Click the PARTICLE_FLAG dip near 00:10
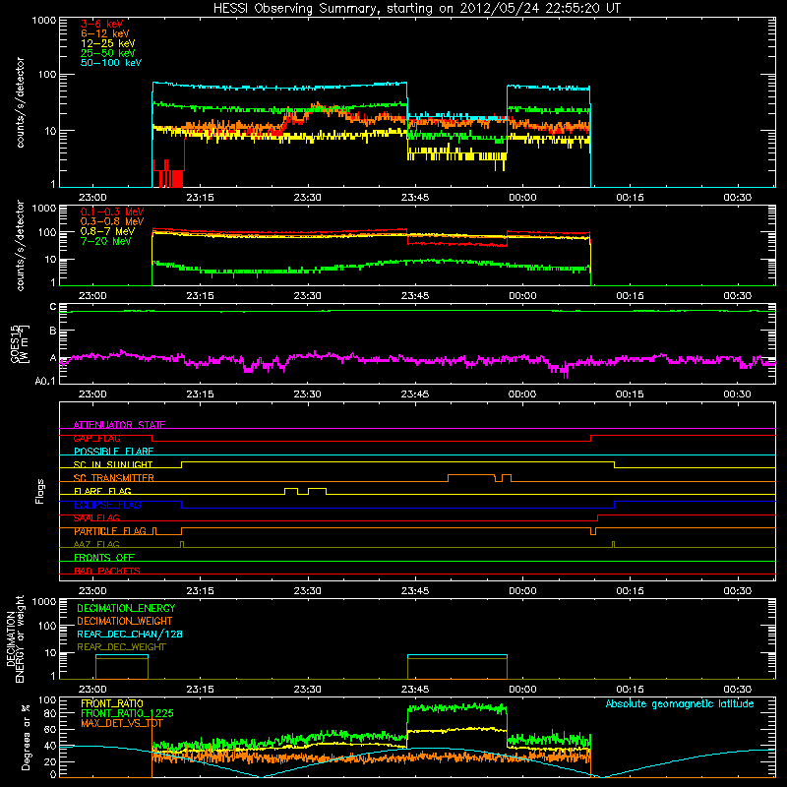 coord(593,531)
